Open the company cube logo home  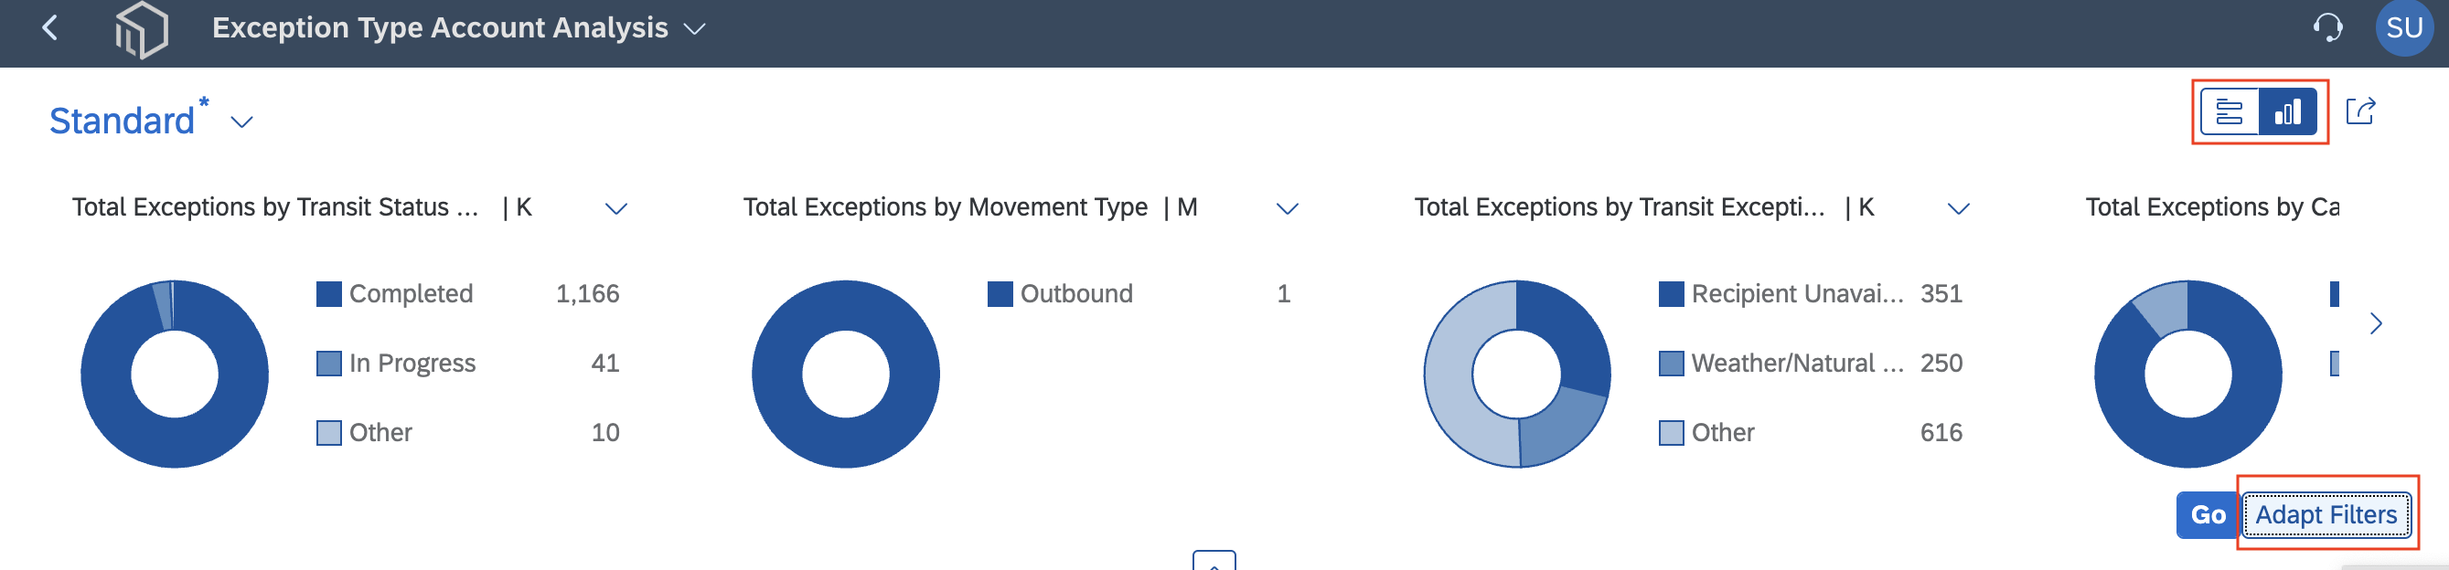(142, 29)
